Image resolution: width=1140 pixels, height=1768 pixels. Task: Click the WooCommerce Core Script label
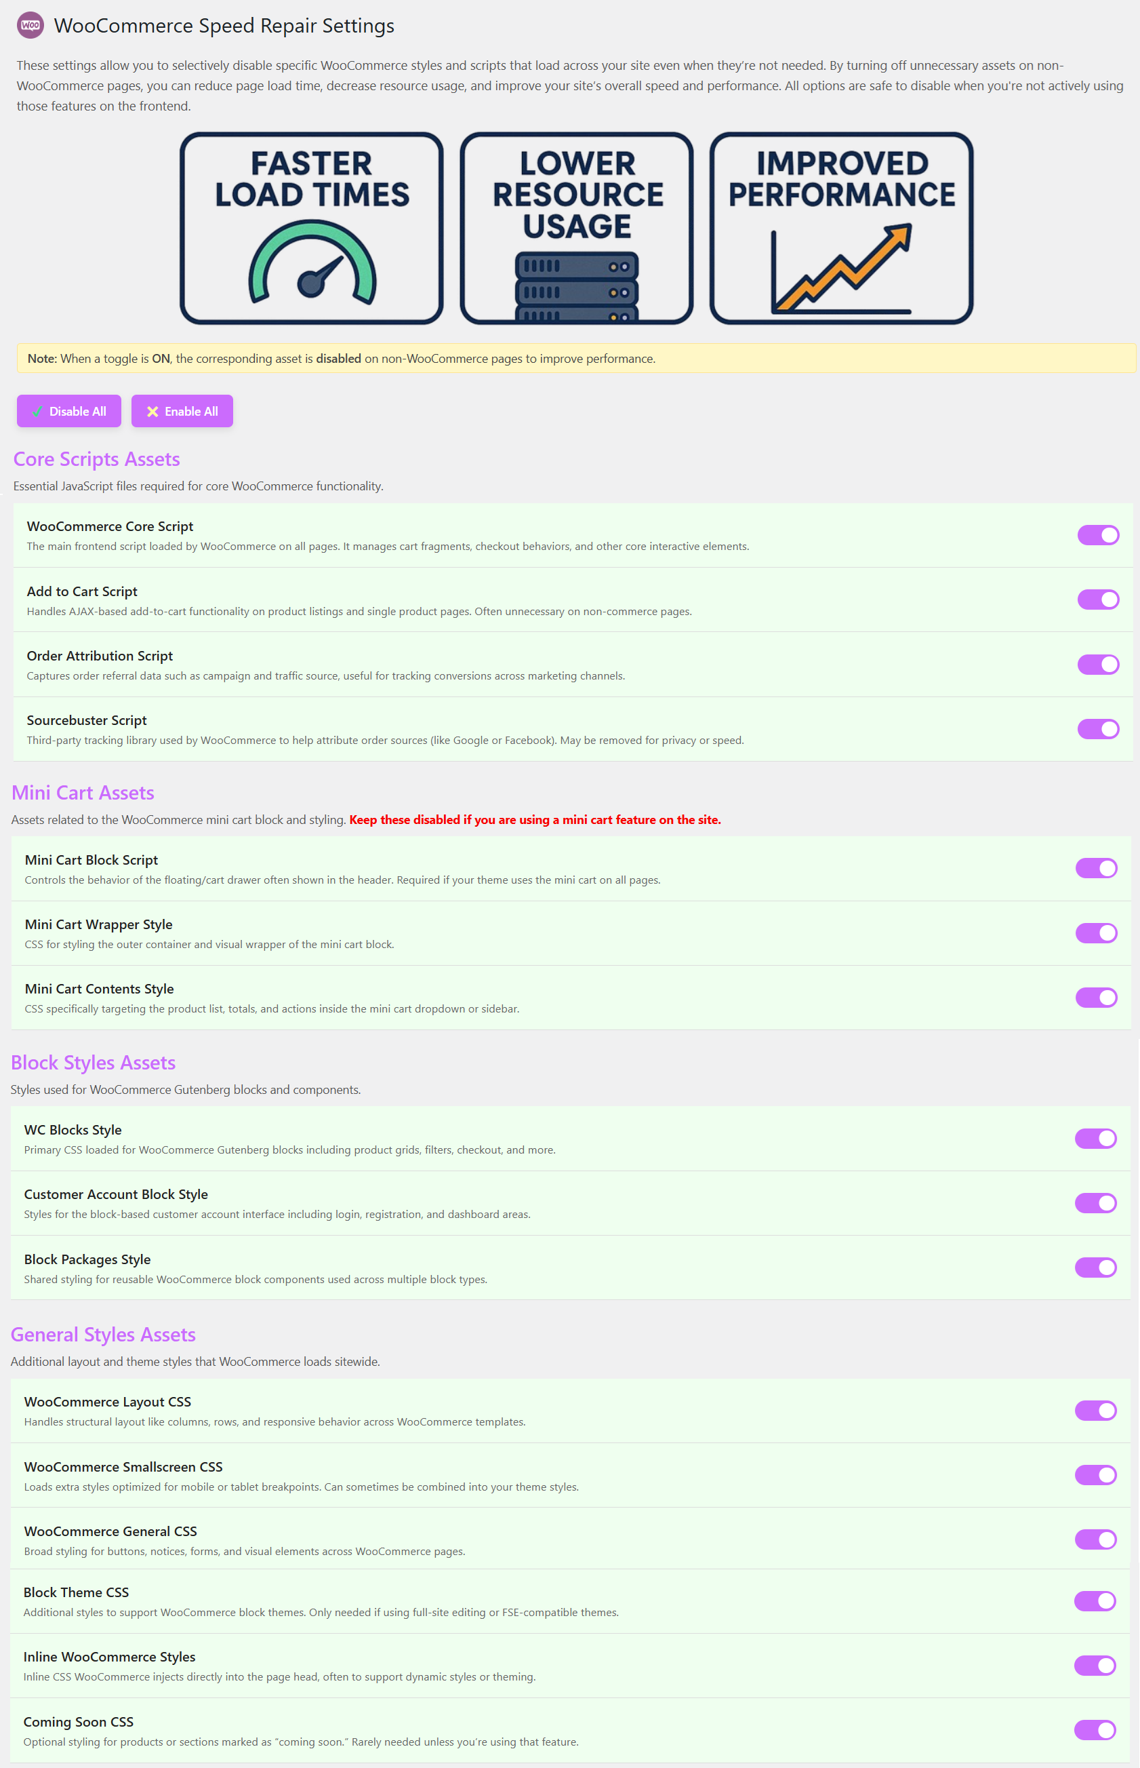click(x=110, y=526)
